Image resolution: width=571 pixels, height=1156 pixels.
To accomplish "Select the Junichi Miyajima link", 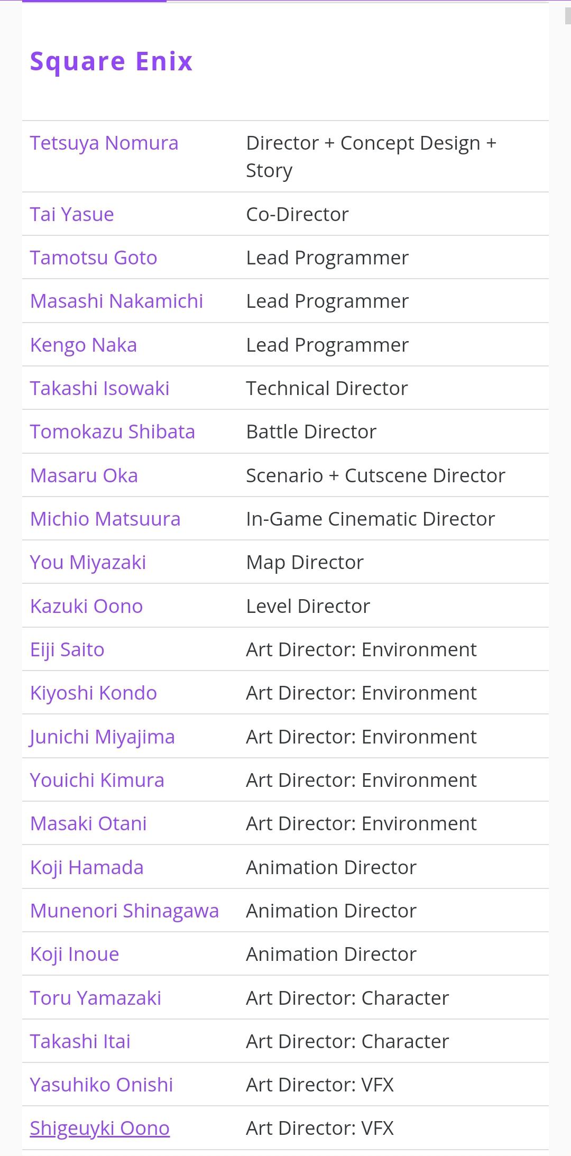I will [x=102, y=737].
